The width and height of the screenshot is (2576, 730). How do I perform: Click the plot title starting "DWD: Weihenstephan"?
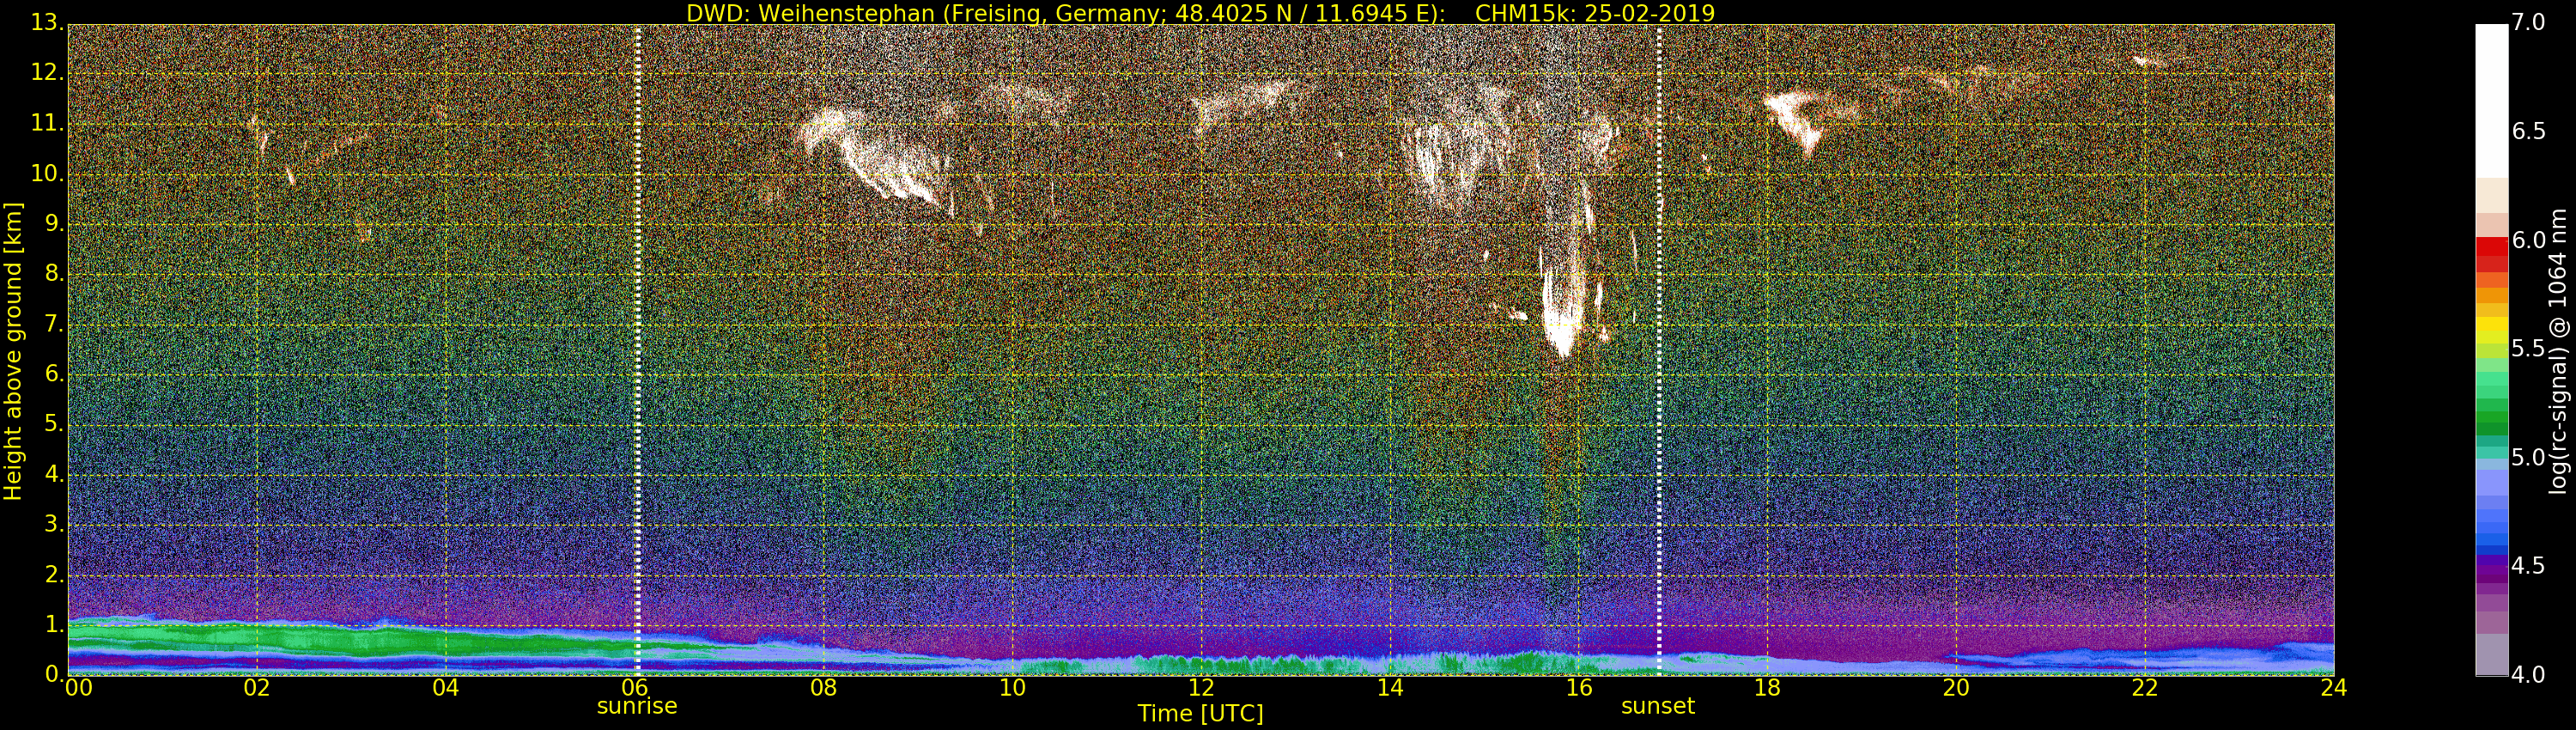click(x=1200, y=13)
